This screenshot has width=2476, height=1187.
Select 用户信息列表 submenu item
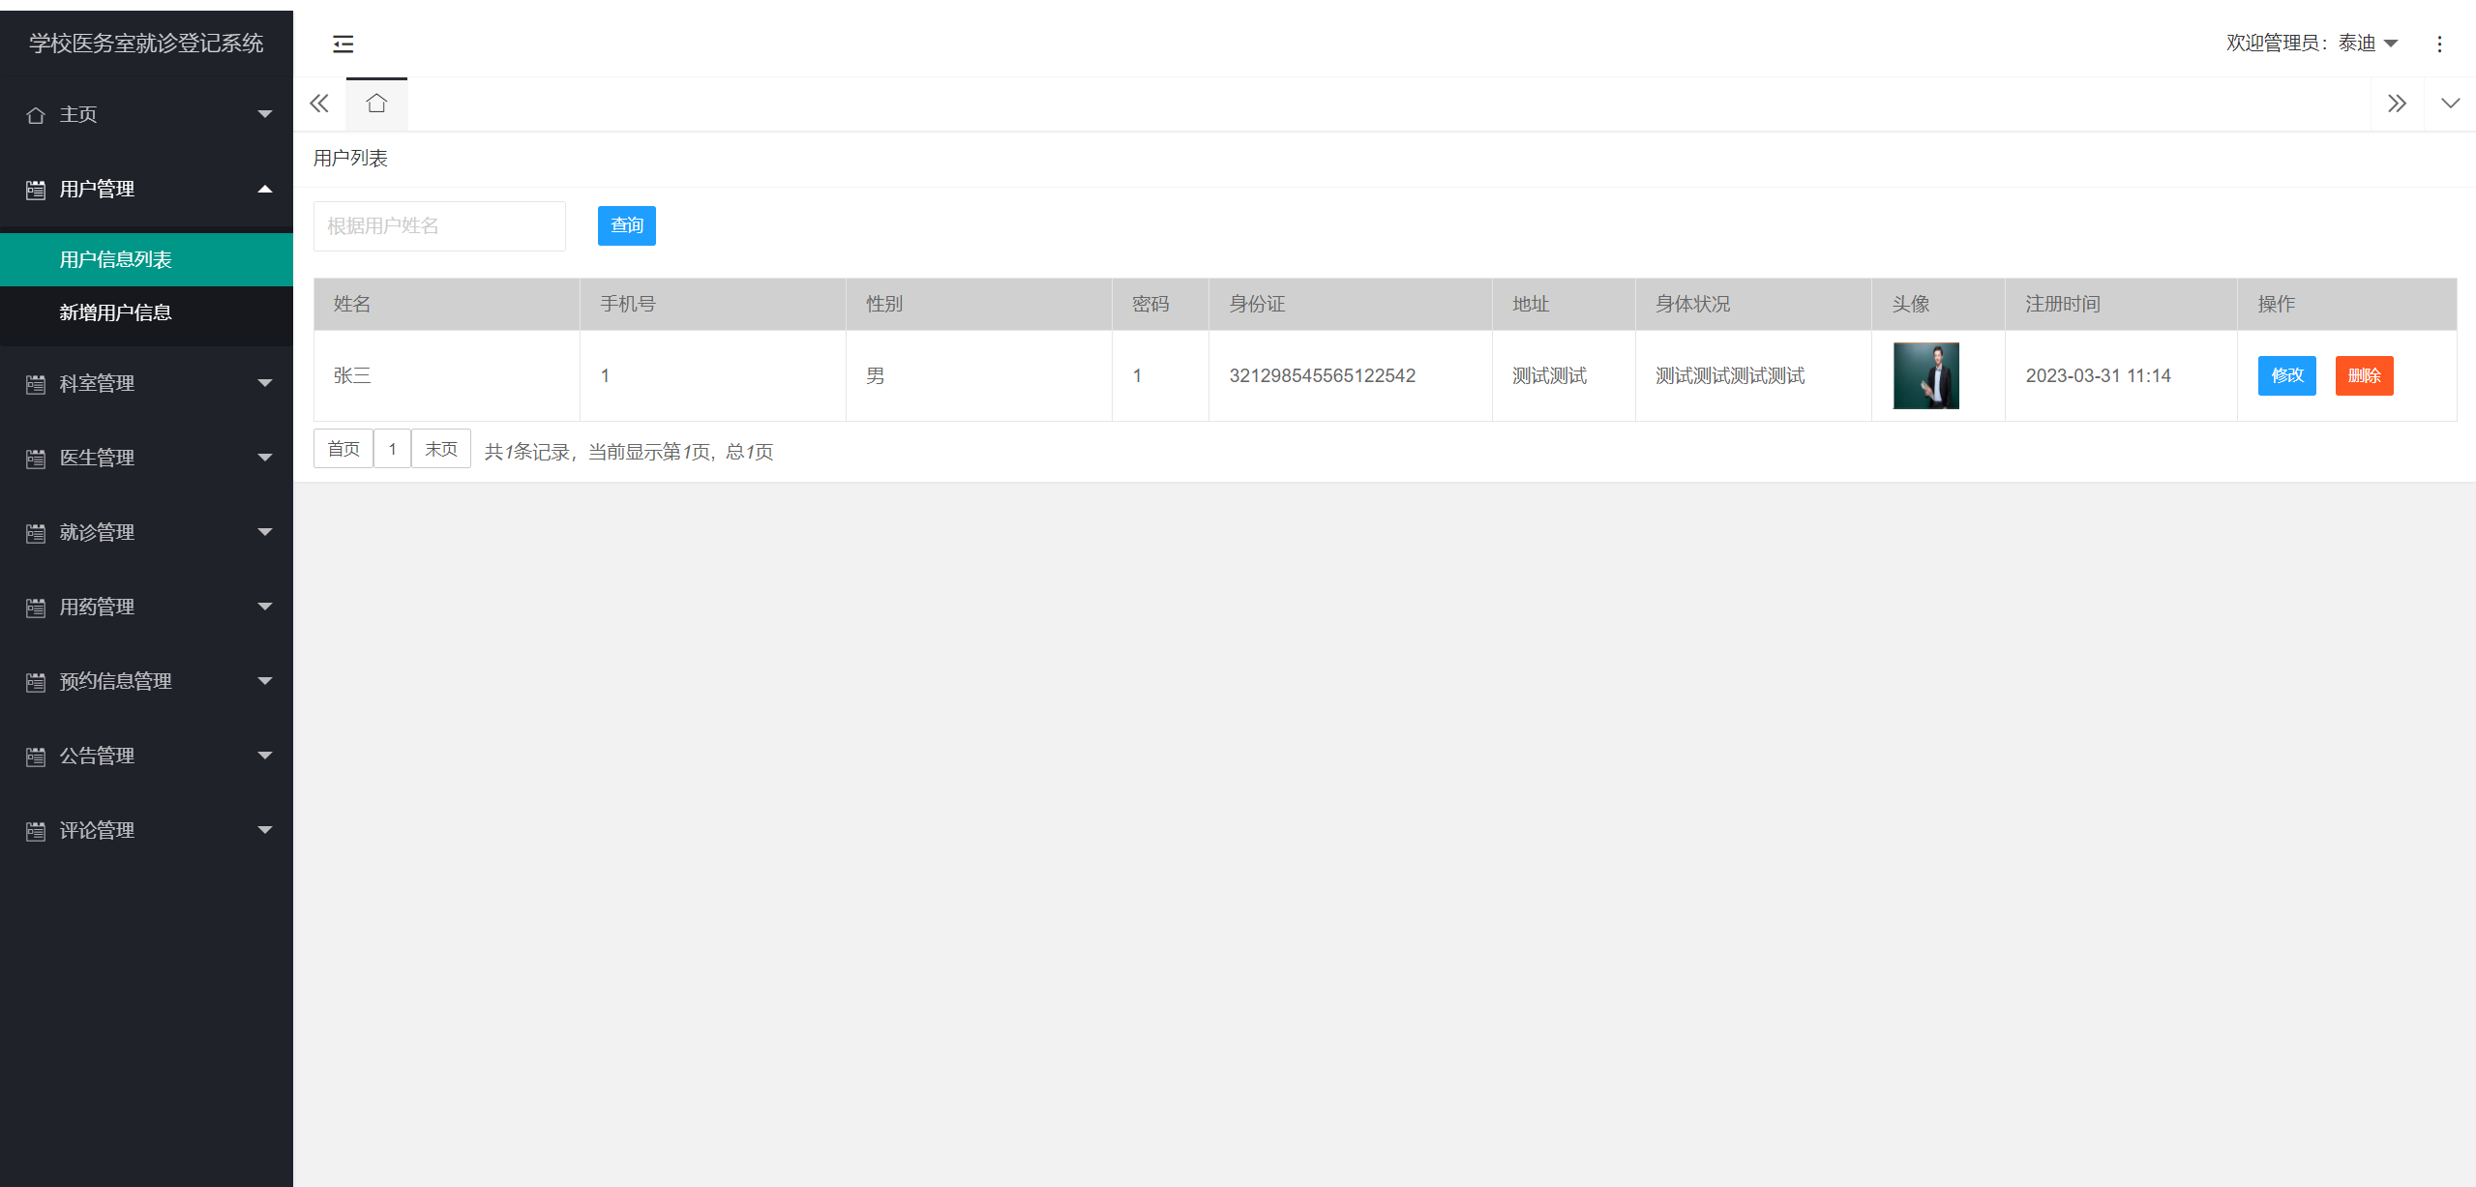tap(115, 259)
